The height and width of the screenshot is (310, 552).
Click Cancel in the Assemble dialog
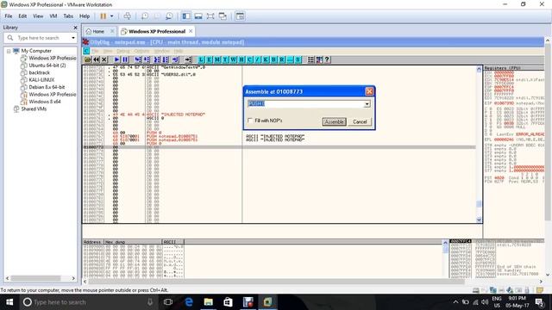(x=360, y=121)
